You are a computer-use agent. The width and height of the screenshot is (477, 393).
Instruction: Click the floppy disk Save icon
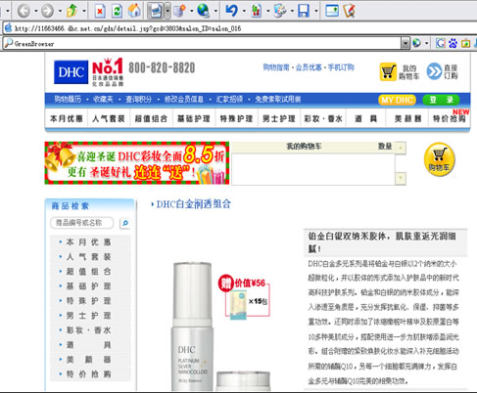click(x=304, y=11)
